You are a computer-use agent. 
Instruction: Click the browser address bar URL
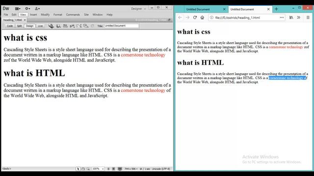[x=237, y=18]
